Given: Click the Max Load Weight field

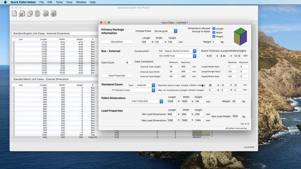Looking at the screenshot, I should tap(236, 116).
